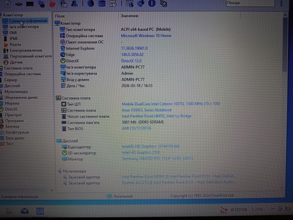Open the База даних category
The width and height of the screenshot is (293, 220).
click(x=15, y=138)
